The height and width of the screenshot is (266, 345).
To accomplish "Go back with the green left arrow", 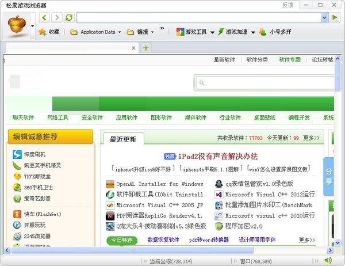I will pyautogui.click(x=44, y=17).
